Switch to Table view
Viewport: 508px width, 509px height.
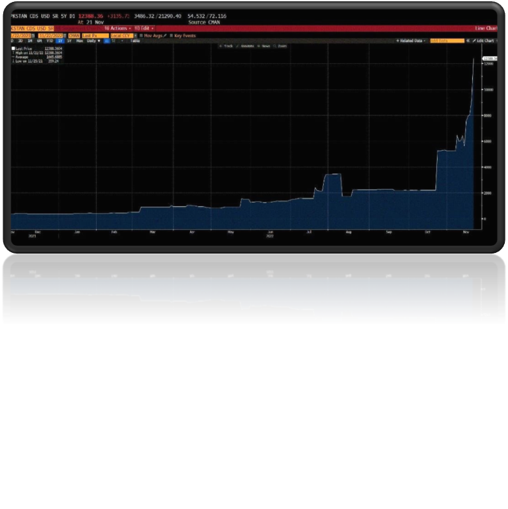coord(135,41)
